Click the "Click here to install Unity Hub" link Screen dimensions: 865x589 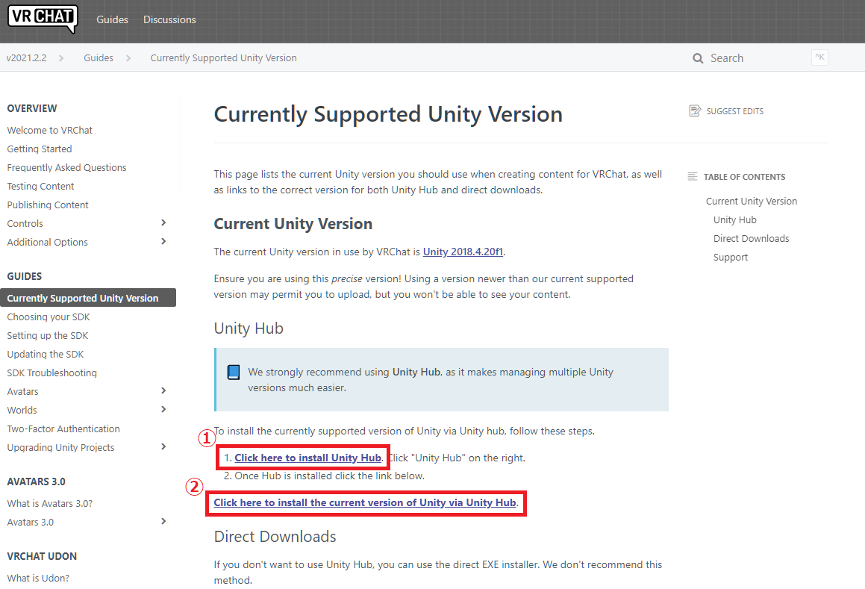(307, 457)
